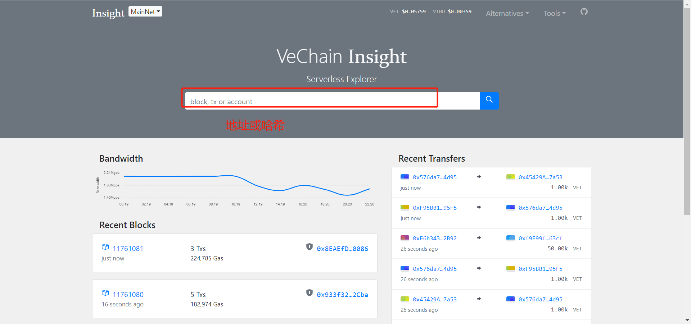Click the identicon beside 0xf9F99f…63cf
Screen dimensions: 691x324
click(x=510, y=238)
